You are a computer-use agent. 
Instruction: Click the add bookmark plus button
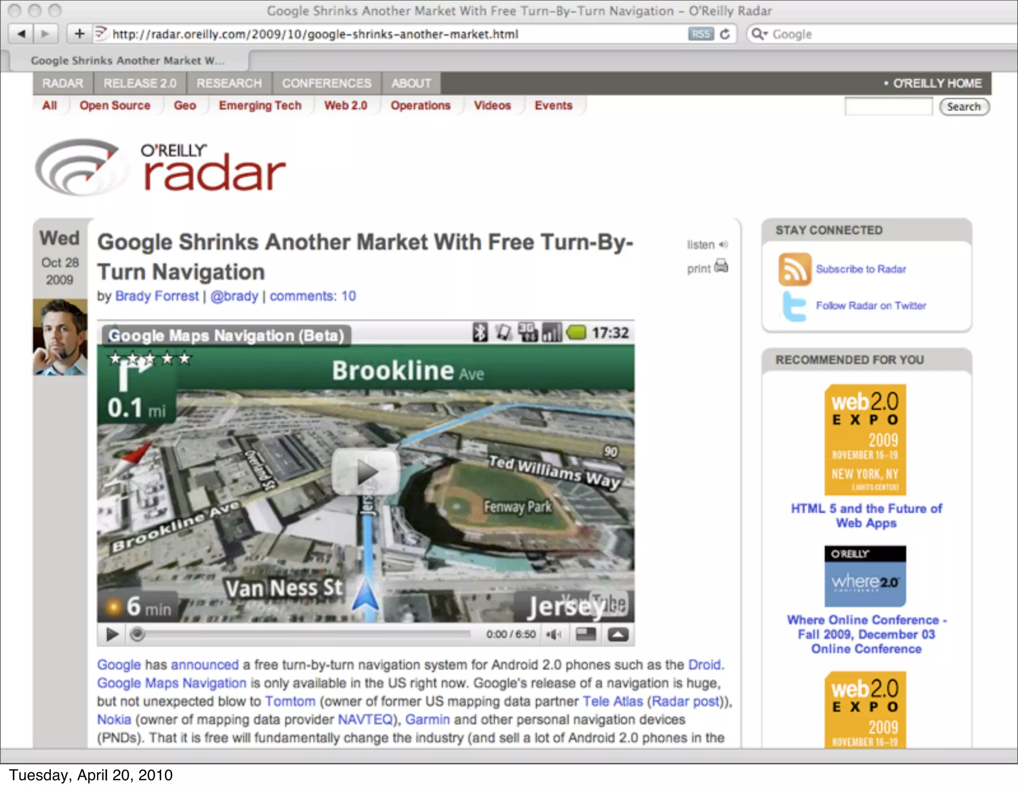[x=80, y=34]
